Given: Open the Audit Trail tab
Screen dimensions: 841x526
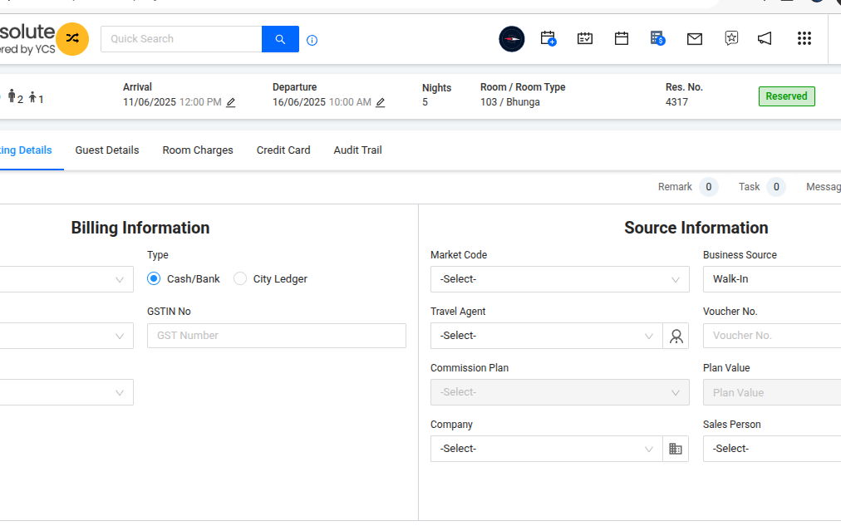Looking at the screenshot, I should pyautogui.click(x=357, y=150).
